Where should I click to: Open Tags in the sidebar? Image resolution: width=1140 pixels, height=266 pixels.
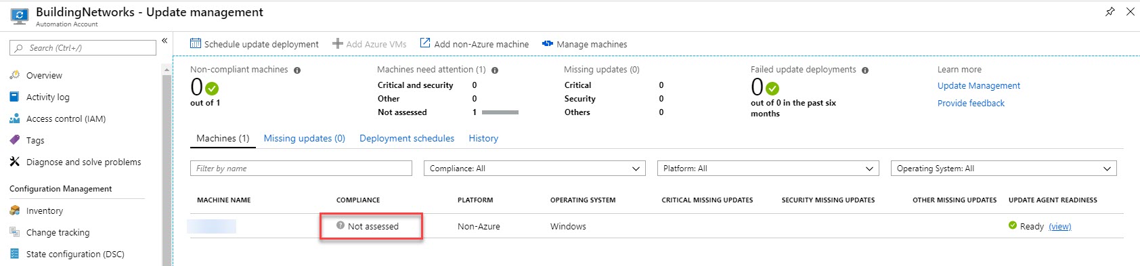35,140
